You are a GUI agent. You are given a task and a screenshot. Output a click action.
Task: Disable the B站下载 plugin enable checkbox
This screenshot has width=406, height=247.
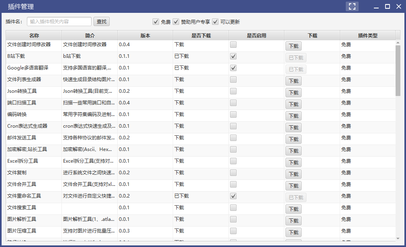coord(233,57)
